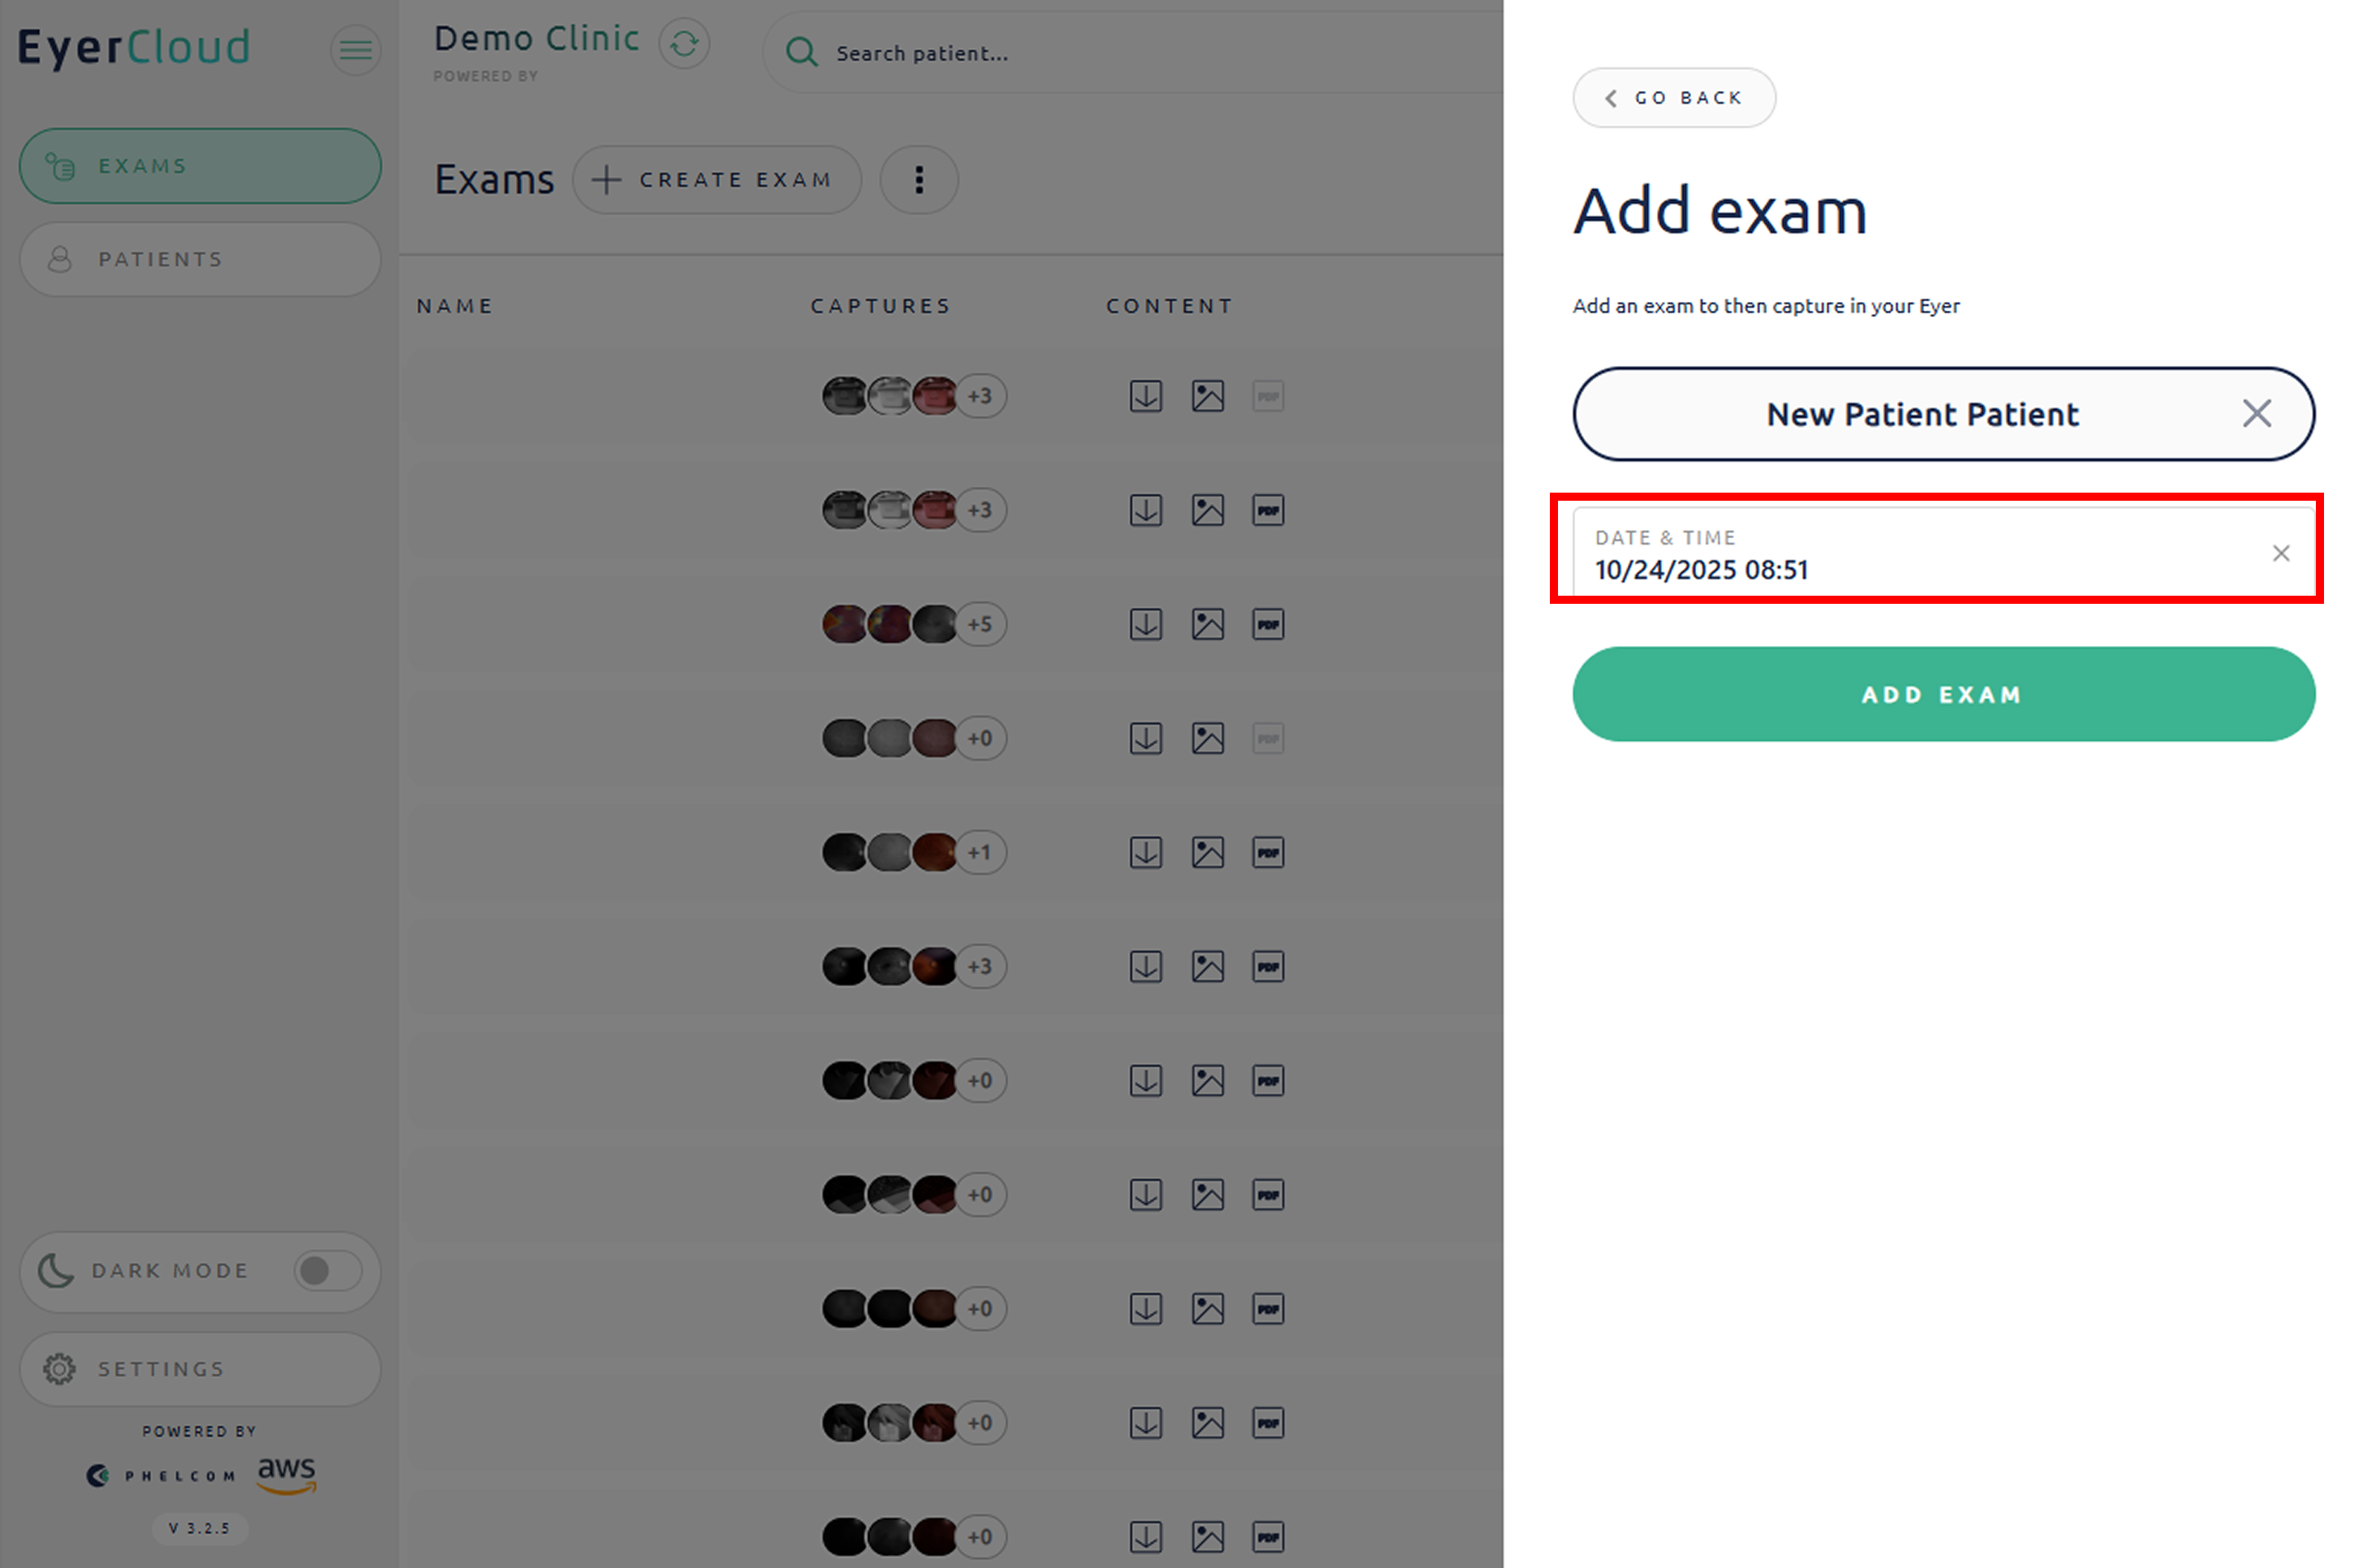Click the clinic sync refresh icon
The image size is (2380, 1568).
point(684,44)
